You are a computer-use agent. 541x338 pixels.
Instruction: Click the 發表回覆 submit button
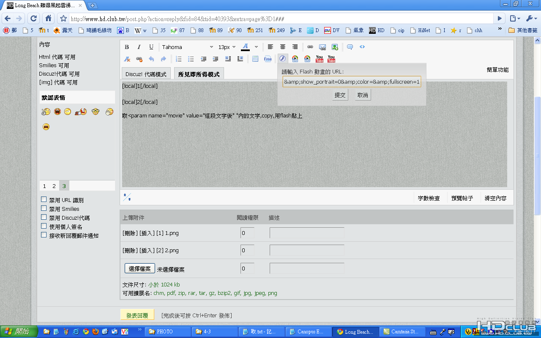[137, 315]
